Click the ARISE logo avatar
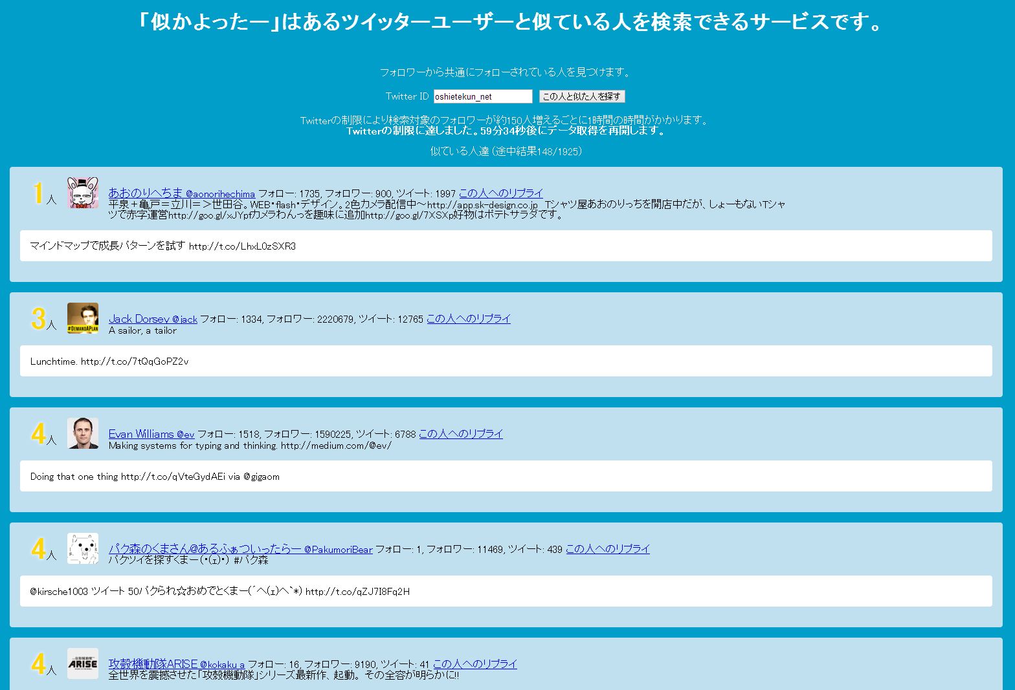The image size is (1015, 690). click(x=83, y=663)
